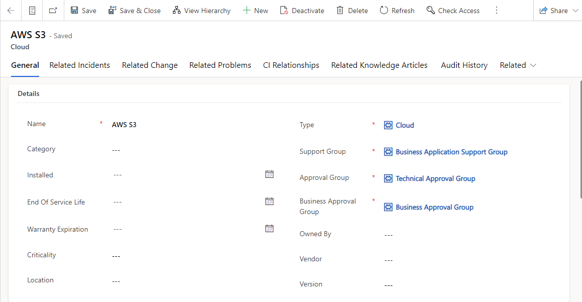
Task: Click icon beside Business Application Support Group
Action: pos(388,152)
